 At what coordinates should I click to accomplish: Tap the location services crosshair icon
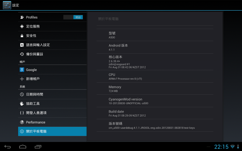[22, 26]
